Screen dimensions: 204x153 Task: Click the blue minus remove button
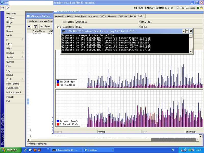pos(29,27)
